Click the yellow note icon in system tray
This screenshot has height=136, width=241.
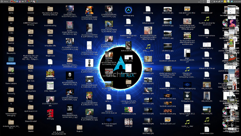(x=225, y=2)
